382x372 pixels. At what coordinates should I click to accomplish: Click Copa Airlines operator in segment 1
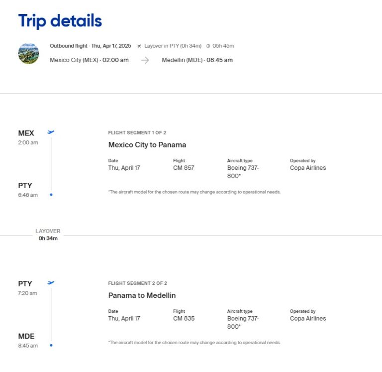click(x=308, y=168)
